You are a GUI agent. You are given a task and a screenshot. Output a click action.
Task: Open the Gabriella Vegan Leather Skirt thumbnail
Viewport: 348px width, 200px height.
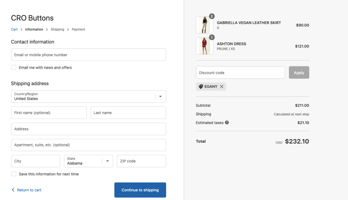(204, 25)
